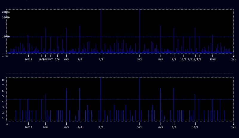Select the 15/8 label in top chart
Viewport: 239px width, 138px height.
coord(213,59)
